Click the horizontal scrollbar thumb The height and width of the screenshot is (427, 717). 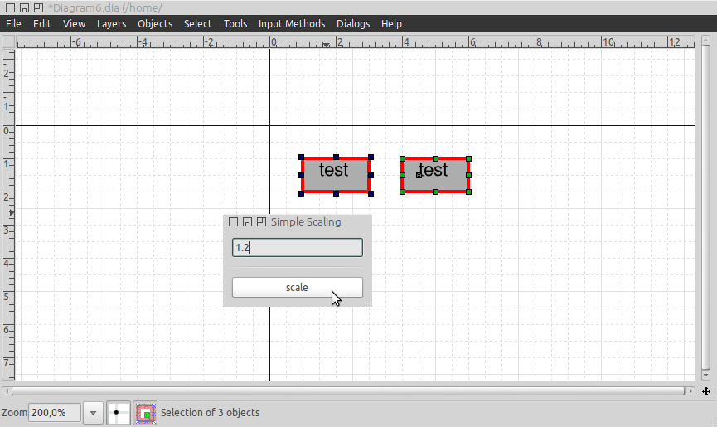348,391
